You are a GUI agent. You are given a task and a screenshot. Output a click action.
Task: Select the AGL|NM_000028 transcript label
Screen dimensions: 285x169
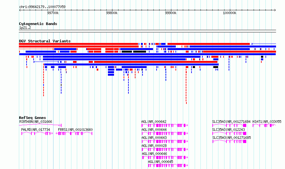[x=154, y=146]
